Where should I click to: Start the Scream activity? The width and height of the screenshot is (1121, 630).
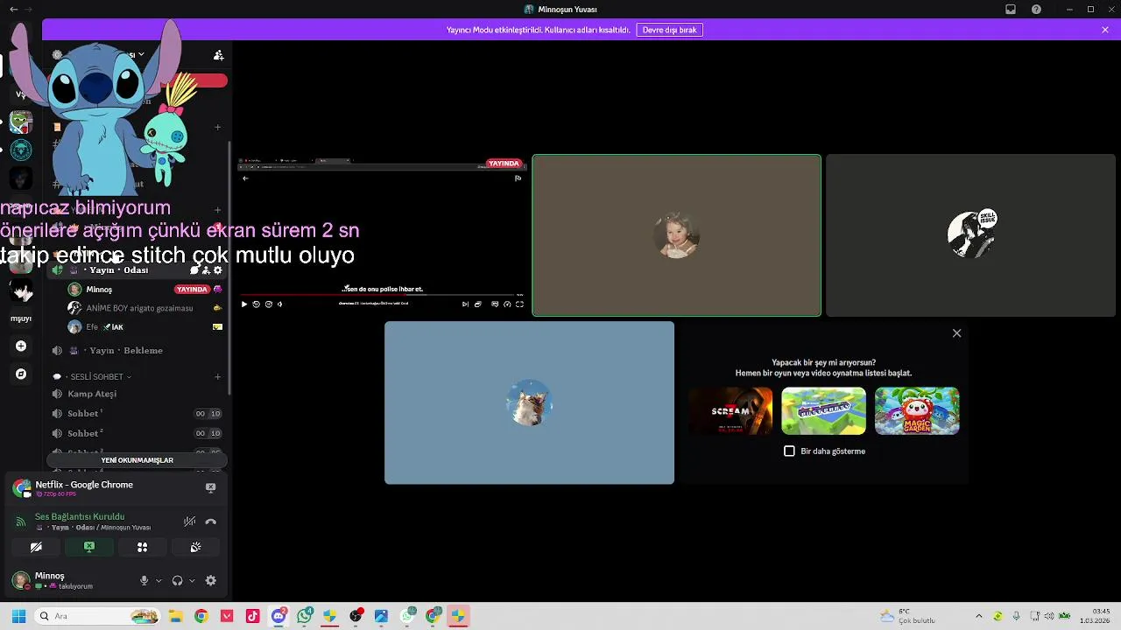click(x=730, y=410)
